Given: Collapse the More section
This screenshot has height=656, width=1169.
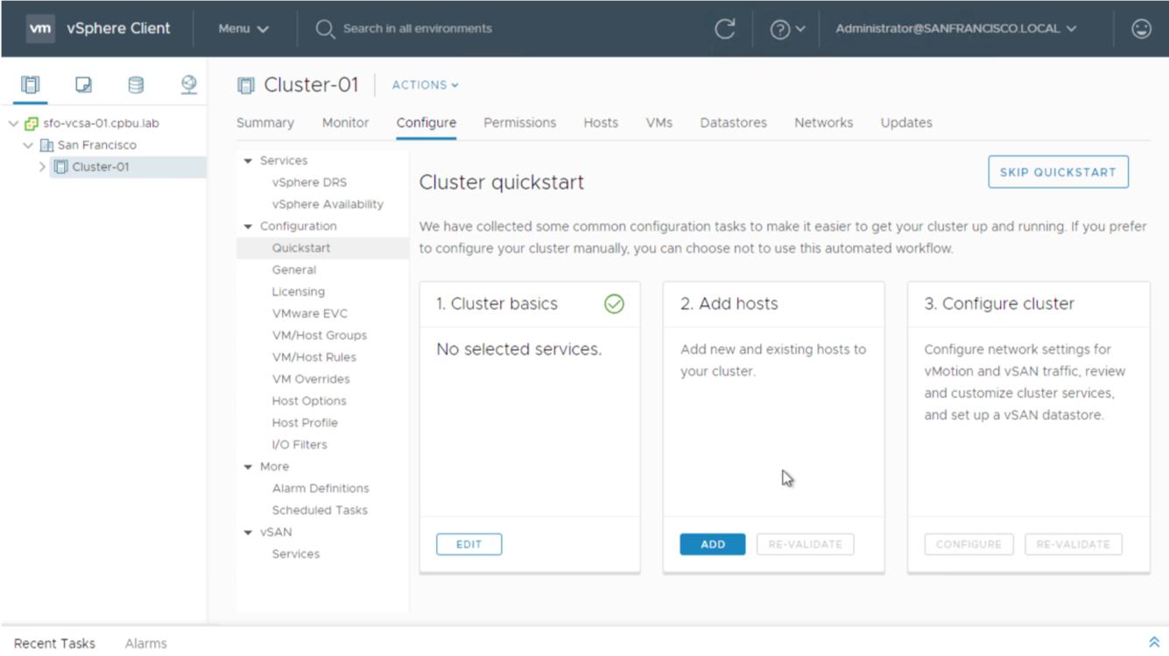Looking at the screenshot, I should [x=248, y=467].
